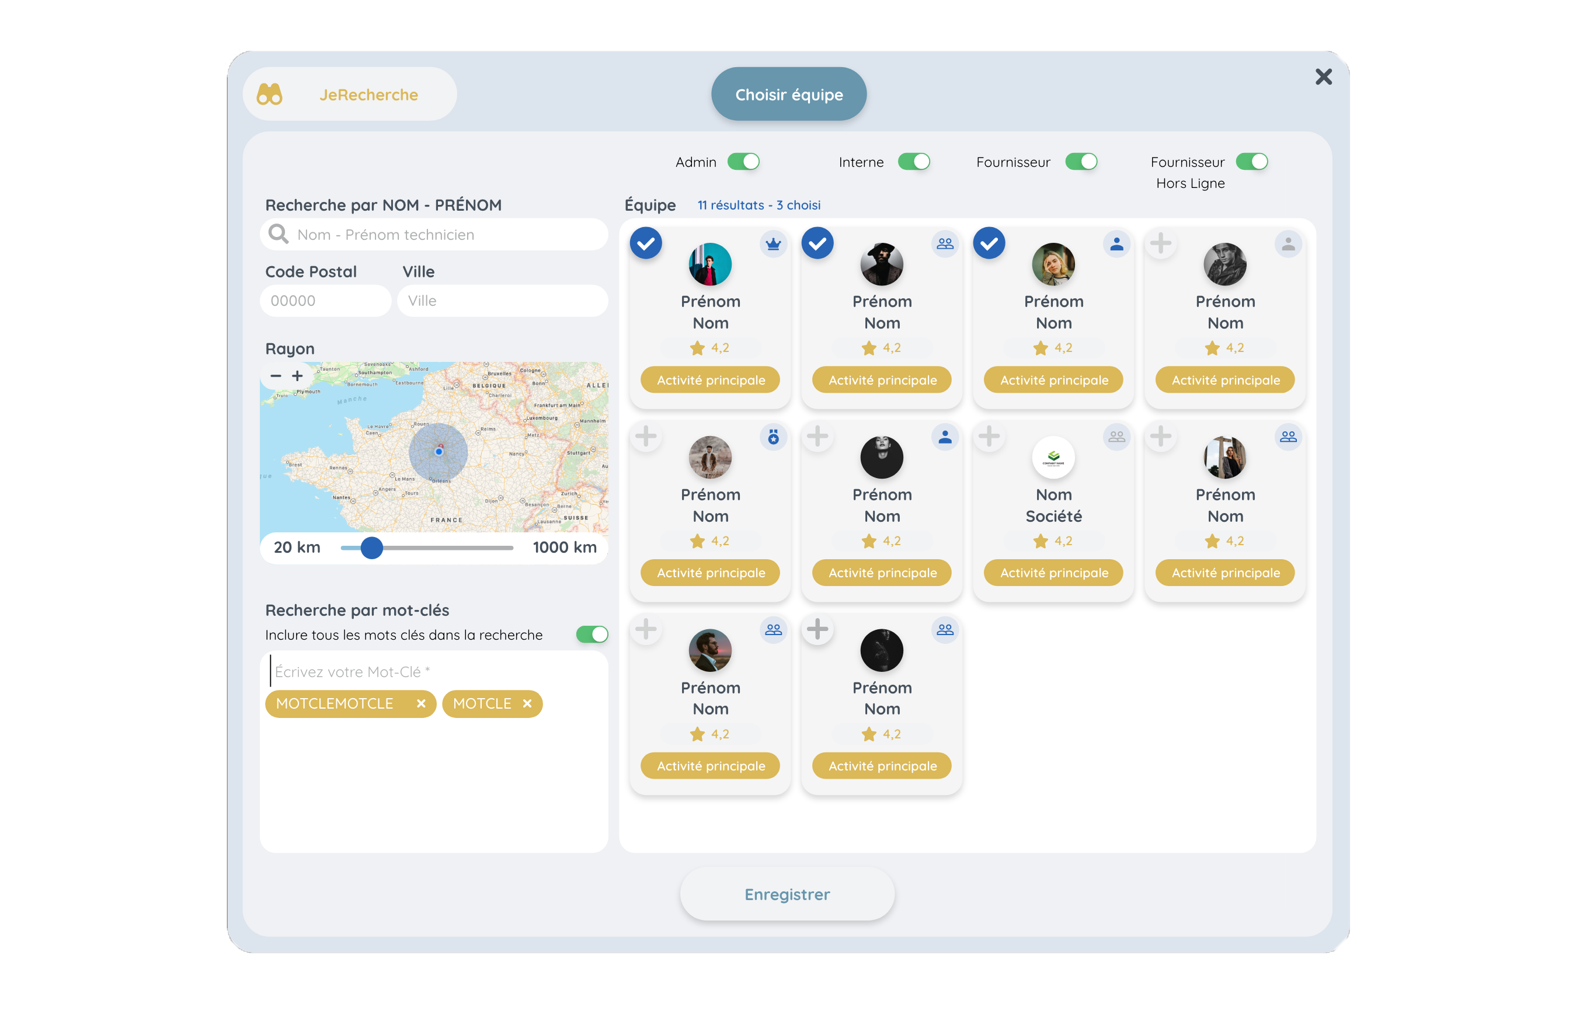The width and height of the screenshot is (1583, 1011).
Task: Zoom in the map with plus icon
Action: tap(297, 376)
